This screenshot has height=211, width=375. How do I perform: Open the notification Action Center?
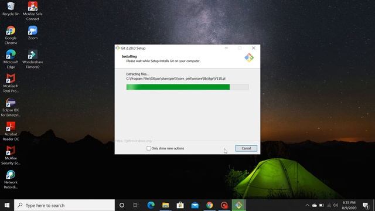click(366, 205)
